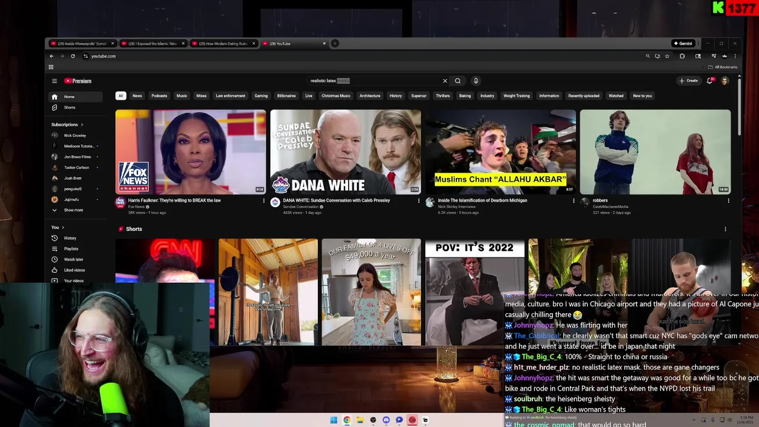
Task: Open the All Bookmarks folder
Action: click(723, 67)
